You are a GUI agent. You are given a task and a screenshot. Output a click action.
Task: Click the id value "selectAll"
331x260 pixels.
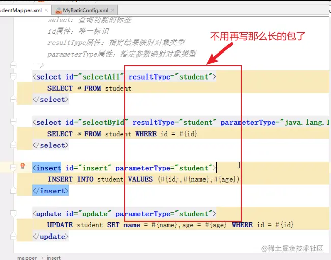point(101,77)
